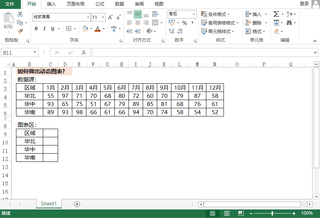
Task: Open 套用表格格式 table format menu
Action: point(220,23)
